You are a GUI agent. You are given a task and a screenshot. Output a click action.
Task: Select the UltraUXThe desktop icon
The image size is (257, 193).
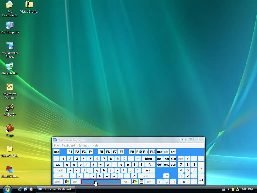pos(10,172)
